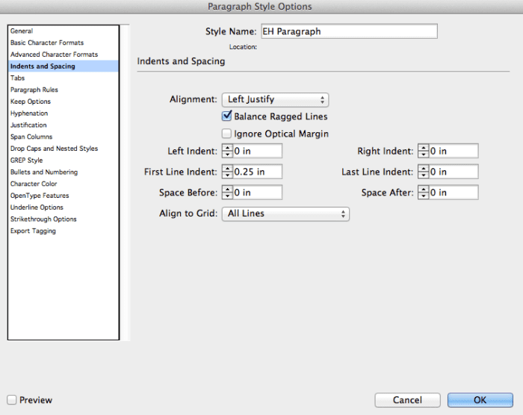The height and width of the screenshot is (415, 523).
Task: Click the Space After stepper arrows
Action: (x=424, y=193)
